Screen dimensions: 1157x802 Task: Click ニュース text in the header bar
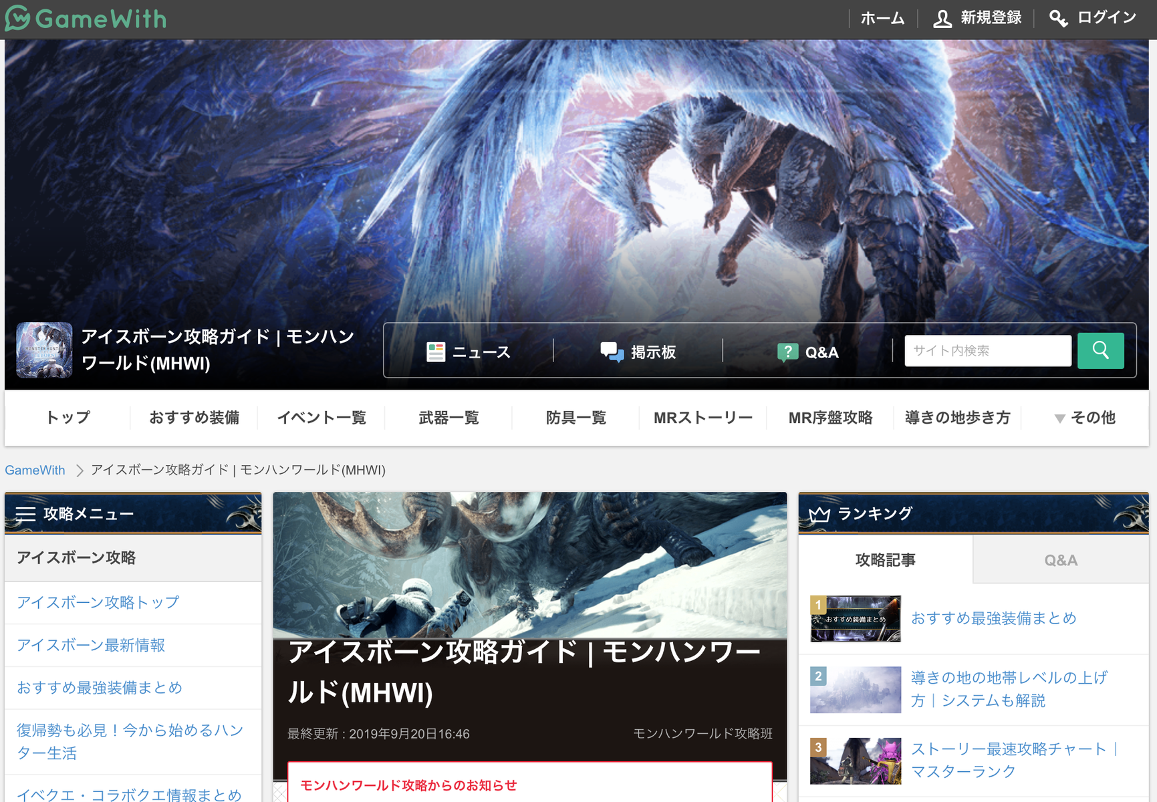point(481,352)
